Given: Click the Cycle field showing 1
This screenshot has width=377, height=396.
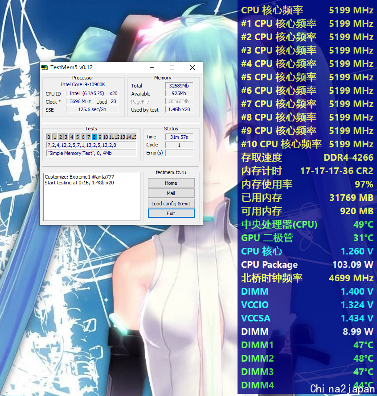Looking at the screenshot, I should [179, 145].
